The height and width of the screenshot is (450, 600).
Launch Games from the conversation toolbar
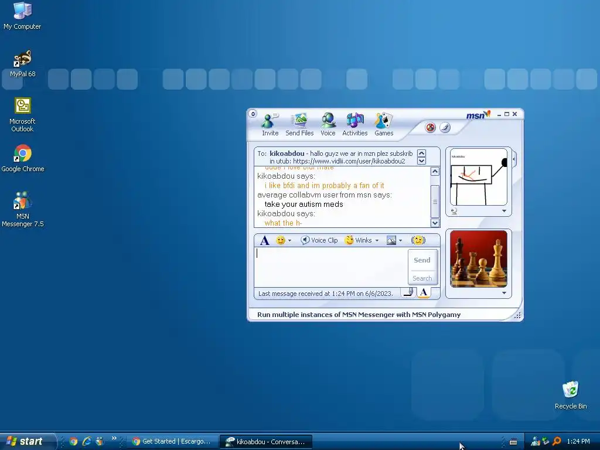click(x=384, y=125)
